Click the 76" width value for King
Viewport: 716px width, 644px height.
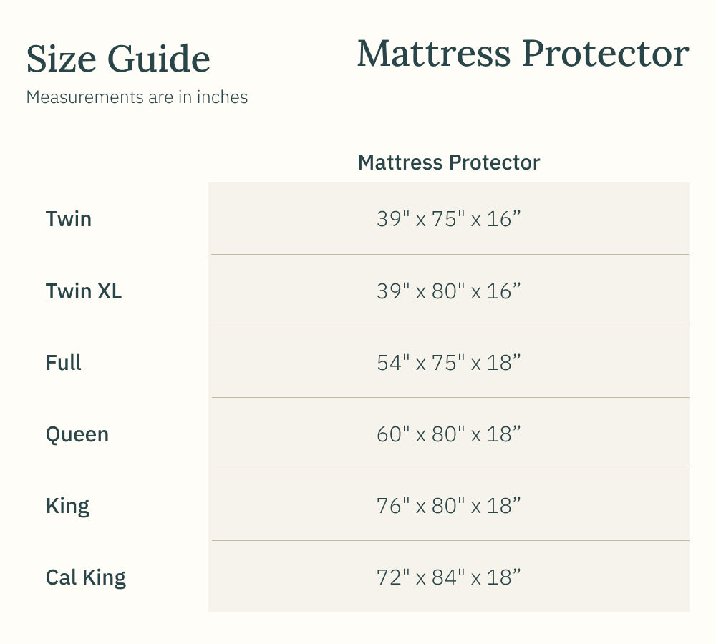coord(391,506)
